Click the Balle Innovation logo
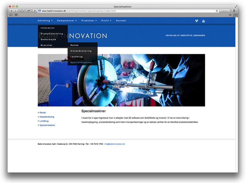246x183 pixels. 73,36
